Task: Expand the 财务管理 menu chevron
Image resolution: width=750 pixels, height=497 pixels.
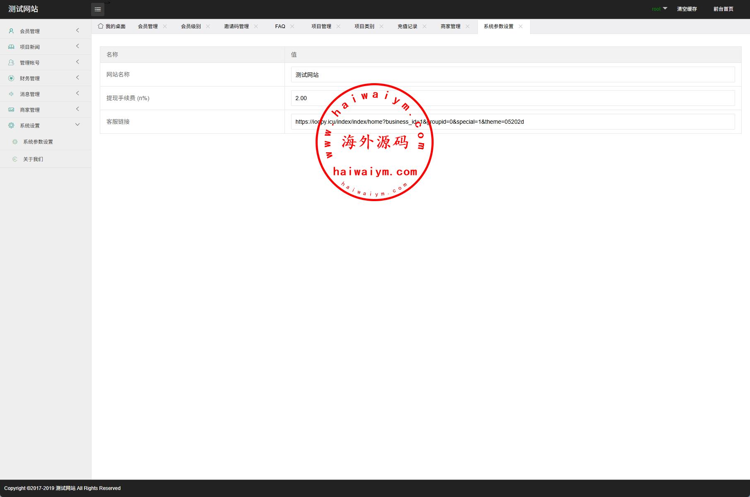Action: coord(77,78)
